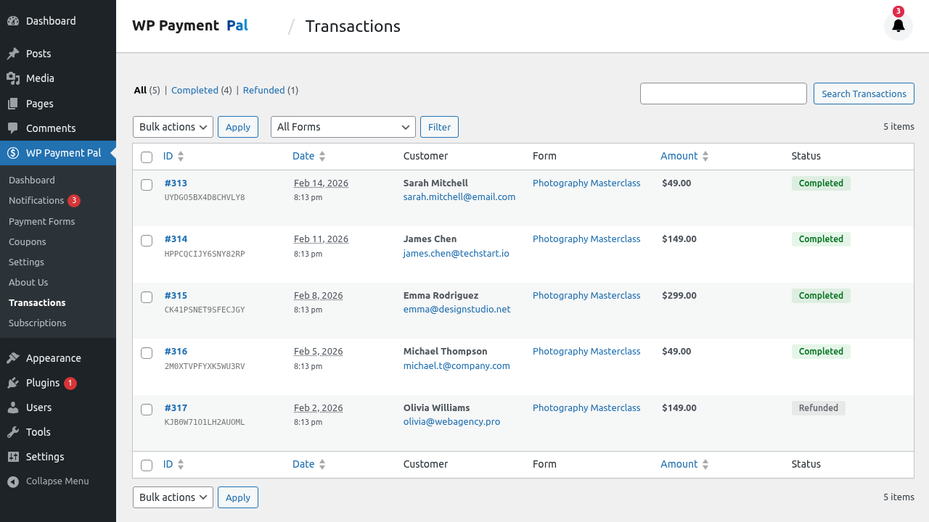Click the WP Payment Pal dollar icon
This screenshot has width=929, height=522.
click(12, 153)
